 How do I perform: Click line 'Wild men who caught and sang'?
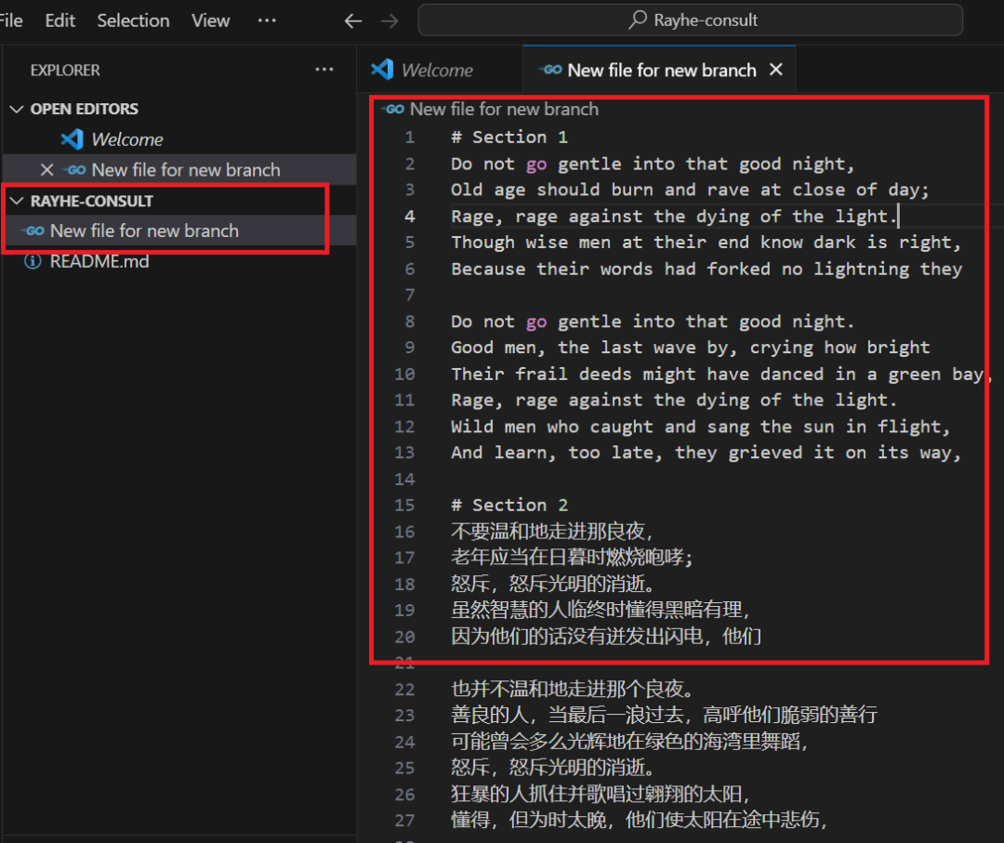point(701,427)
